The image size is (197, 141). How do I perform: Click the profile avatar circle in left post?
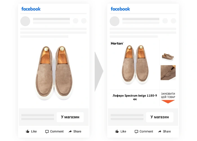tap(25, 21)
